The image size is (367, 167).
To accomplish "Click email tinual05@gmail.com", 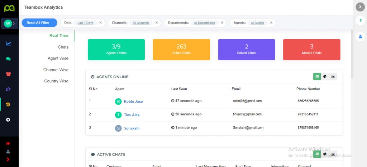I will point(247,114).
